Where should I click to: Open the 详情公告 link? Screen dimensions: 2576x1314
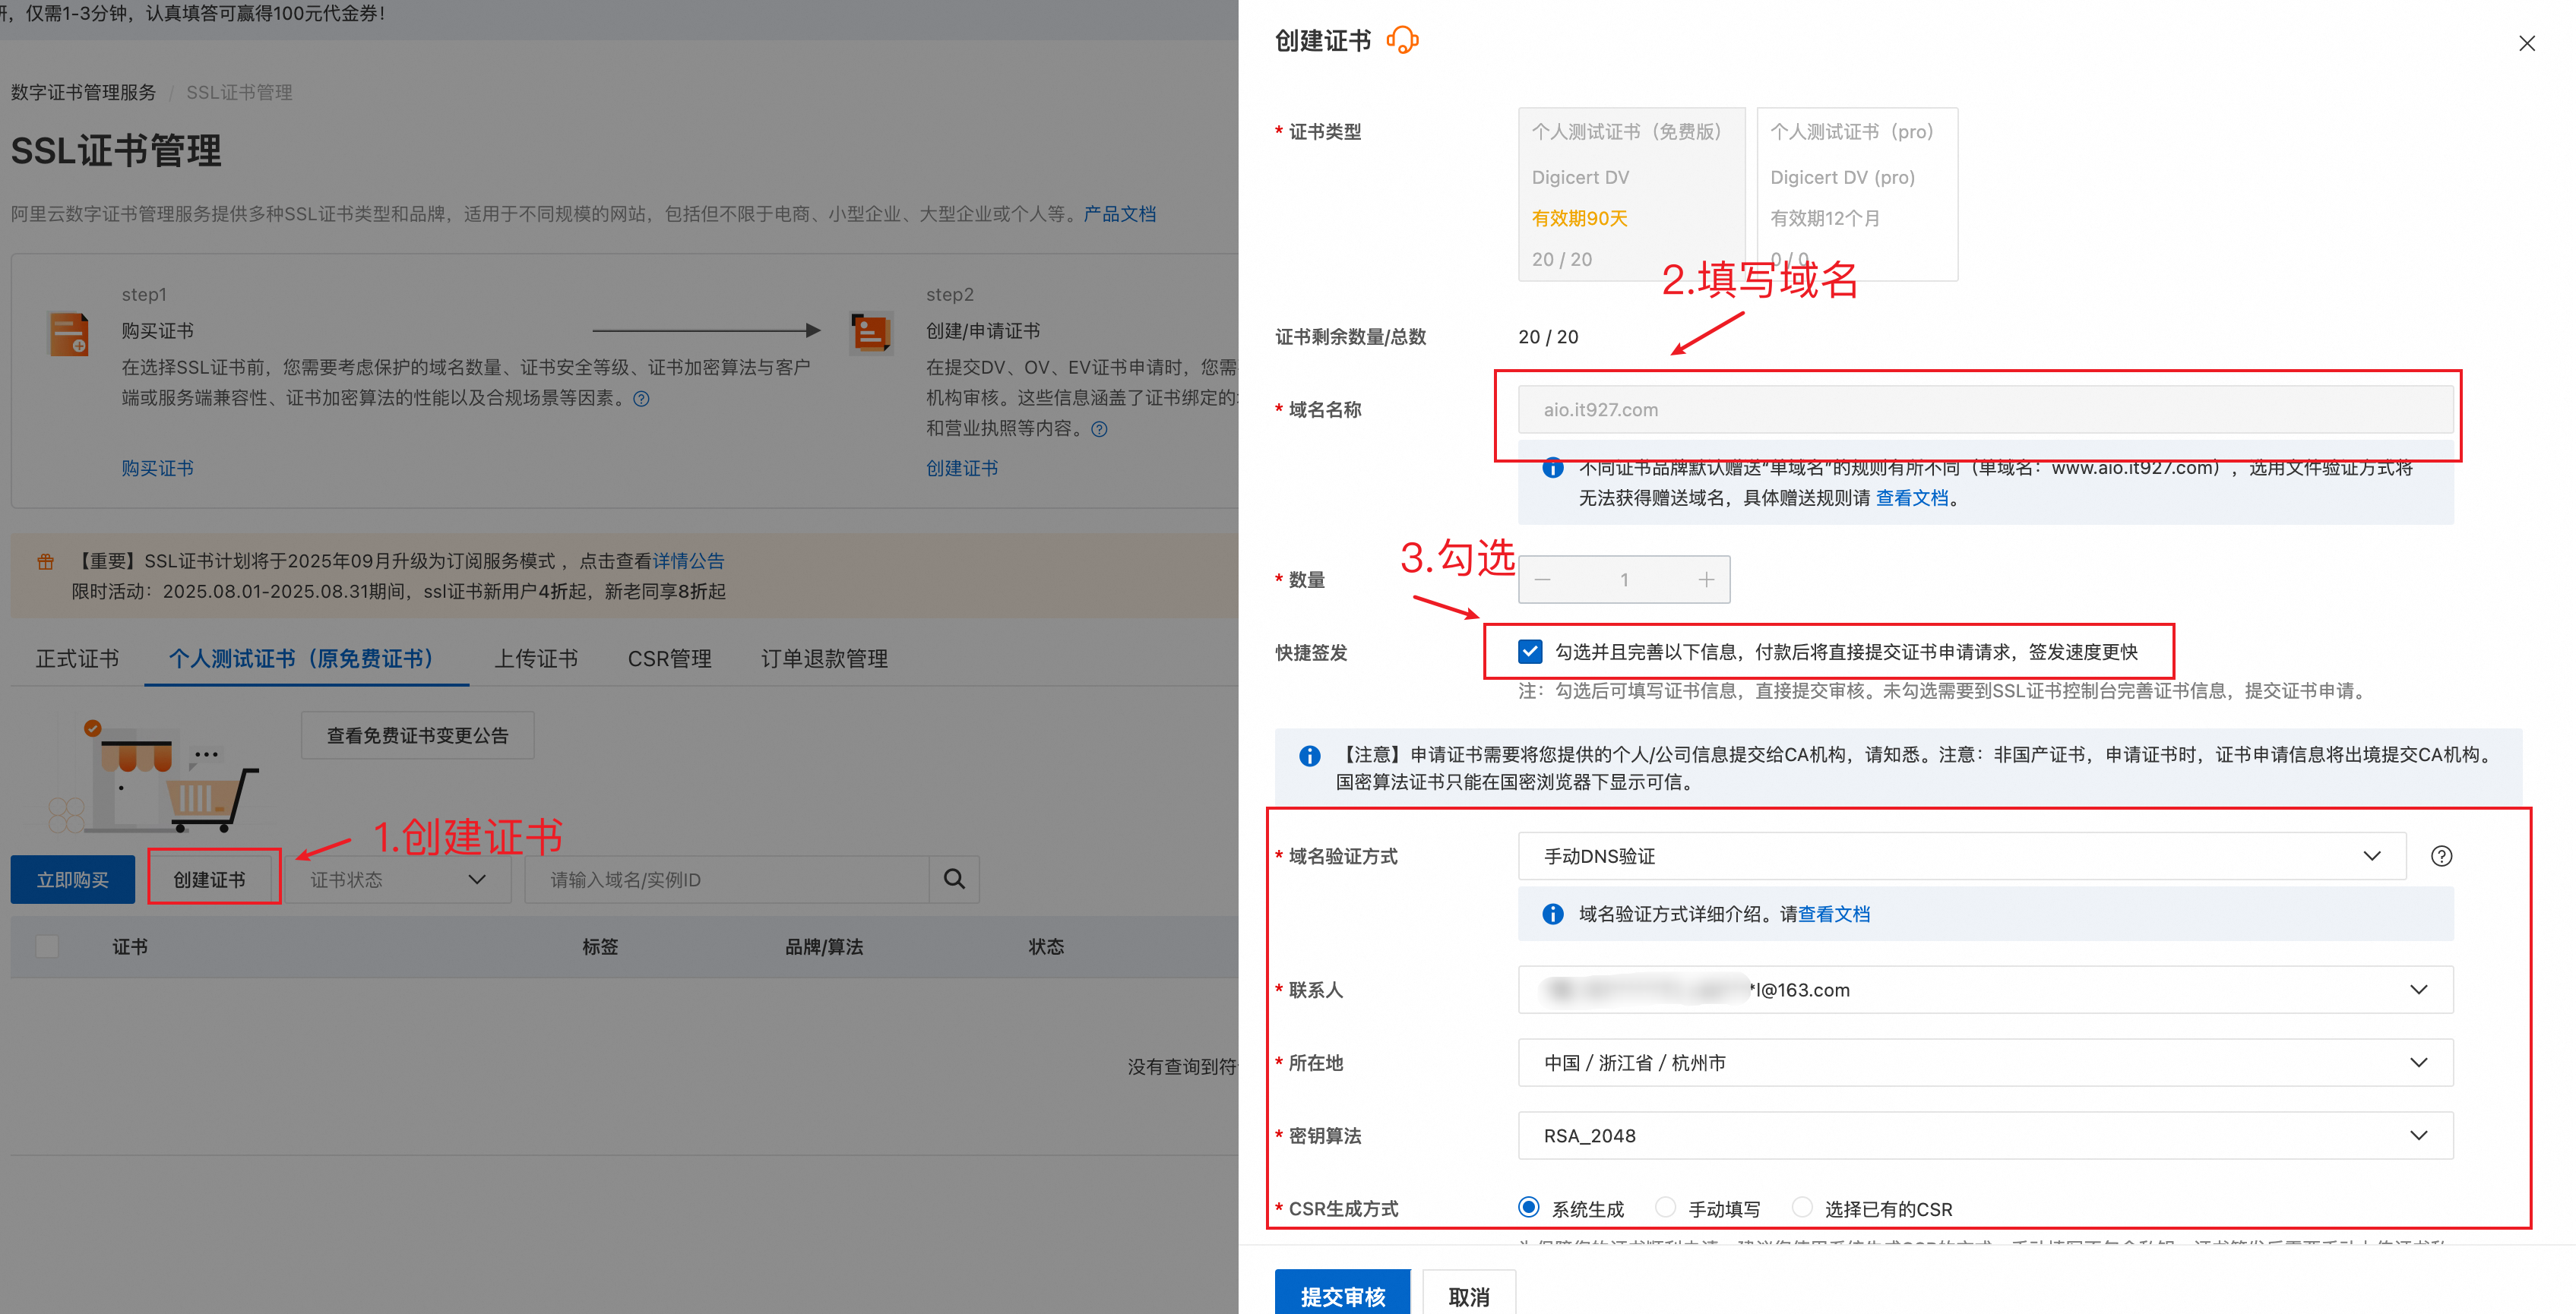pyautogui.click(x=688, y=561)
